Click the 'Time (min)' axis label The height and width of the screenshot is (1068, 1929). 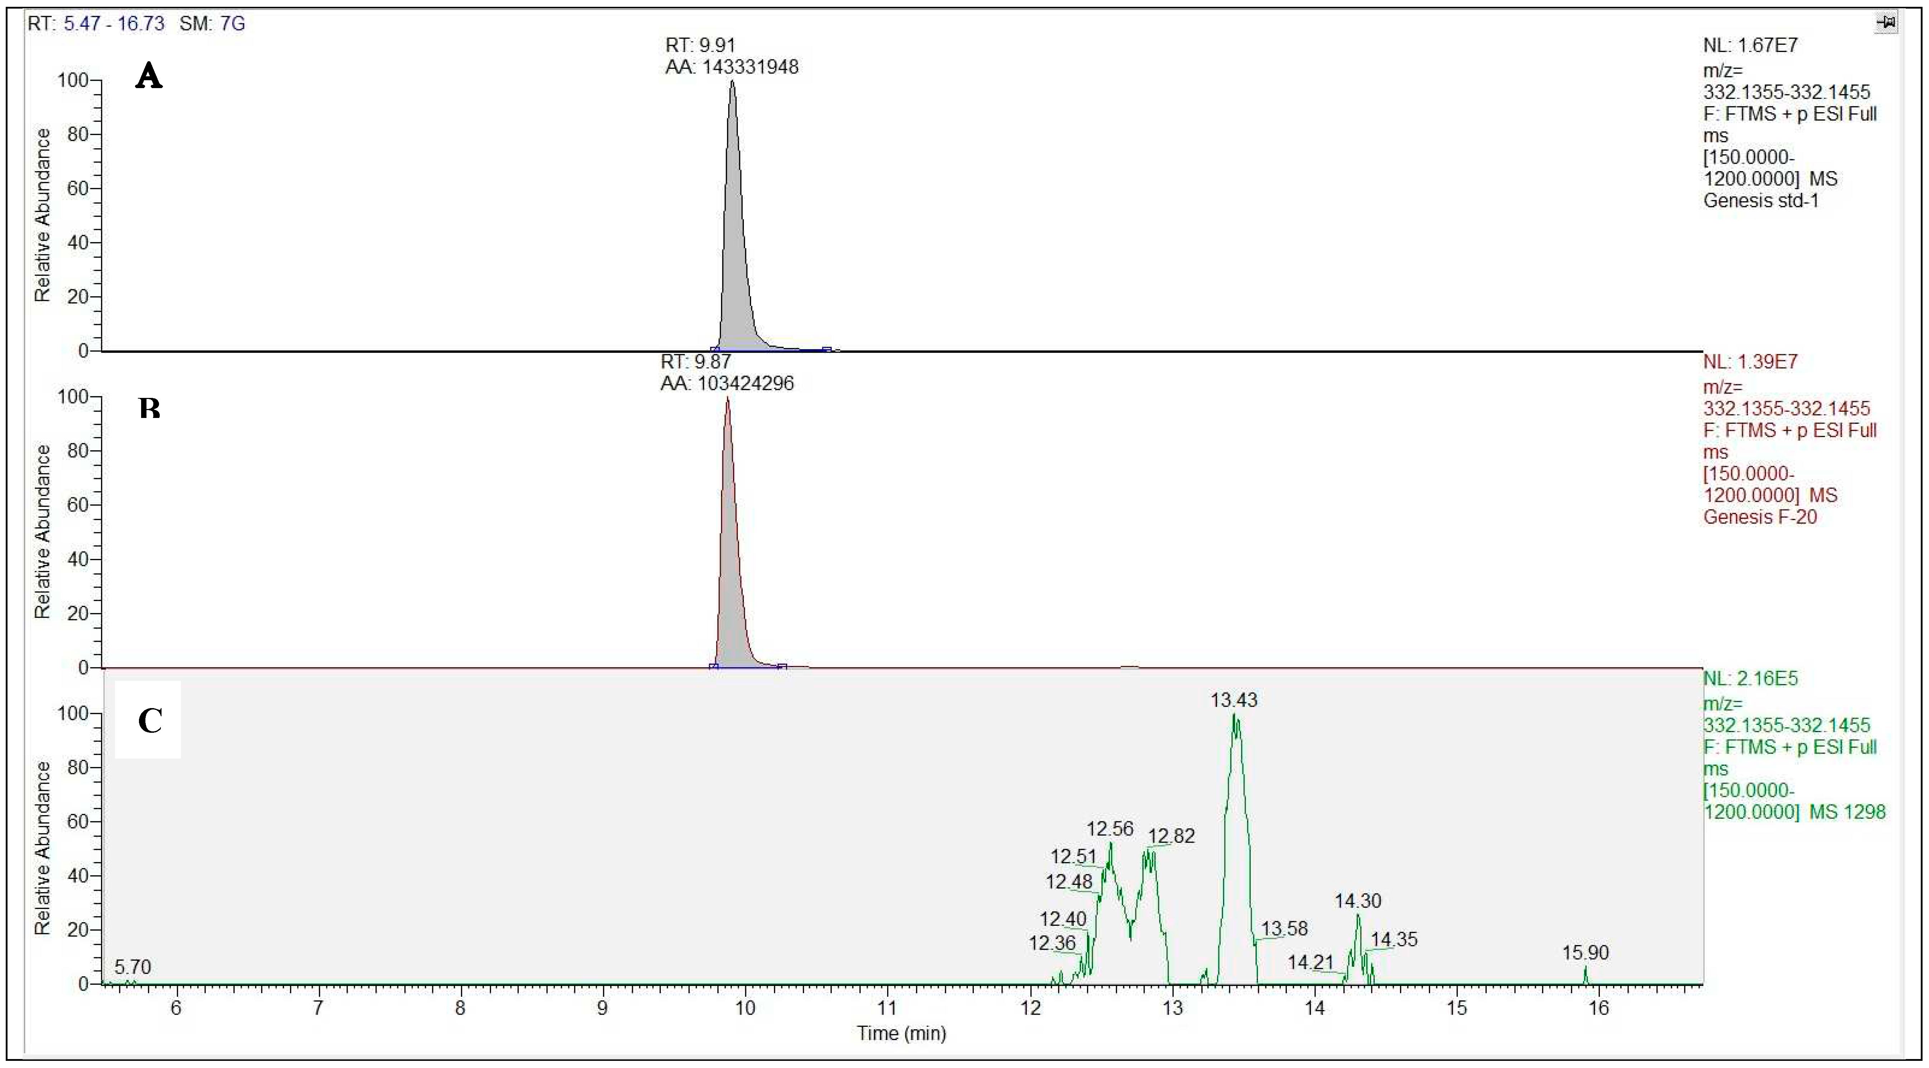[901, 1034]
